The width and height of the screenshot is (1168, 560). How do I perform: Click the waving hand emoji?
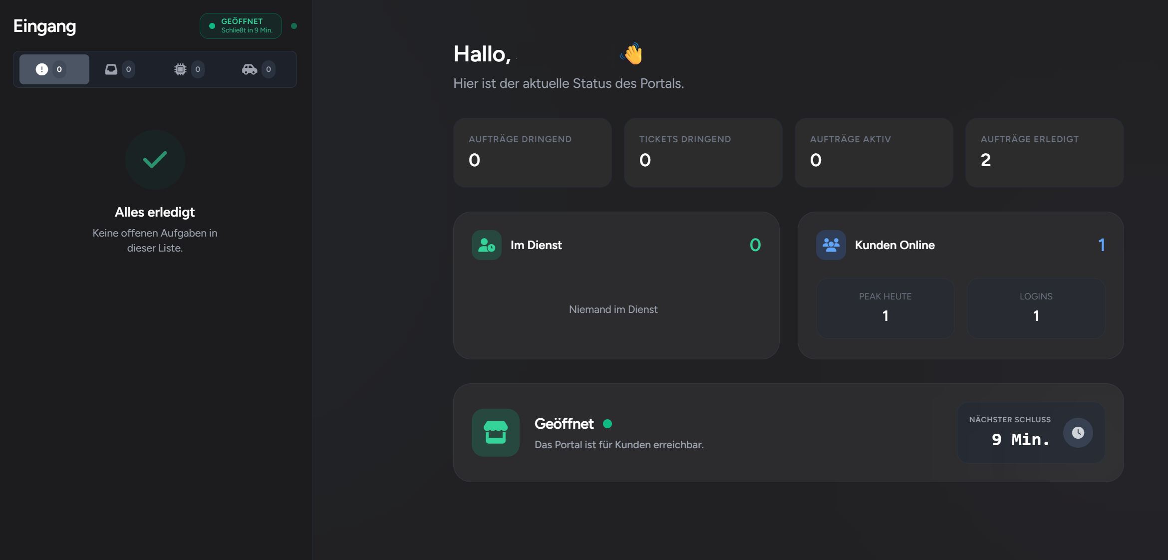coord(632,54)
